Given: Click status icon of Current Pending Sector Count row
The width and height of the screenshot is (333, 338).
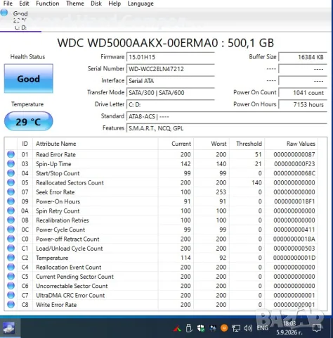Looking at the screenshot, I should pos(11,276).
